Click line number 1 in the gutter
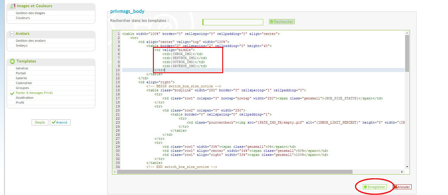Image resolution: width=448 pixels, height=195 pixels. [x=119, y=34]
